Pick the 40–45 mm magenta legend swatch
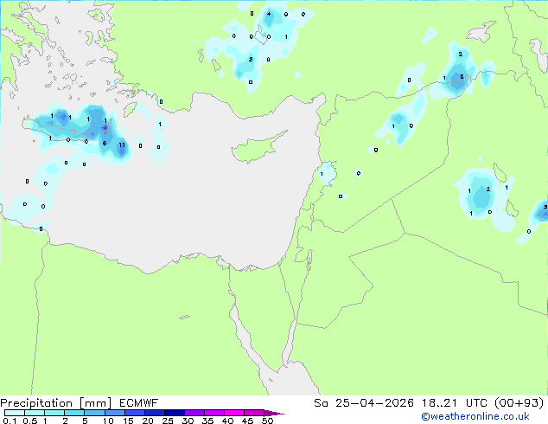548x424 pixels. pos(234,413)
